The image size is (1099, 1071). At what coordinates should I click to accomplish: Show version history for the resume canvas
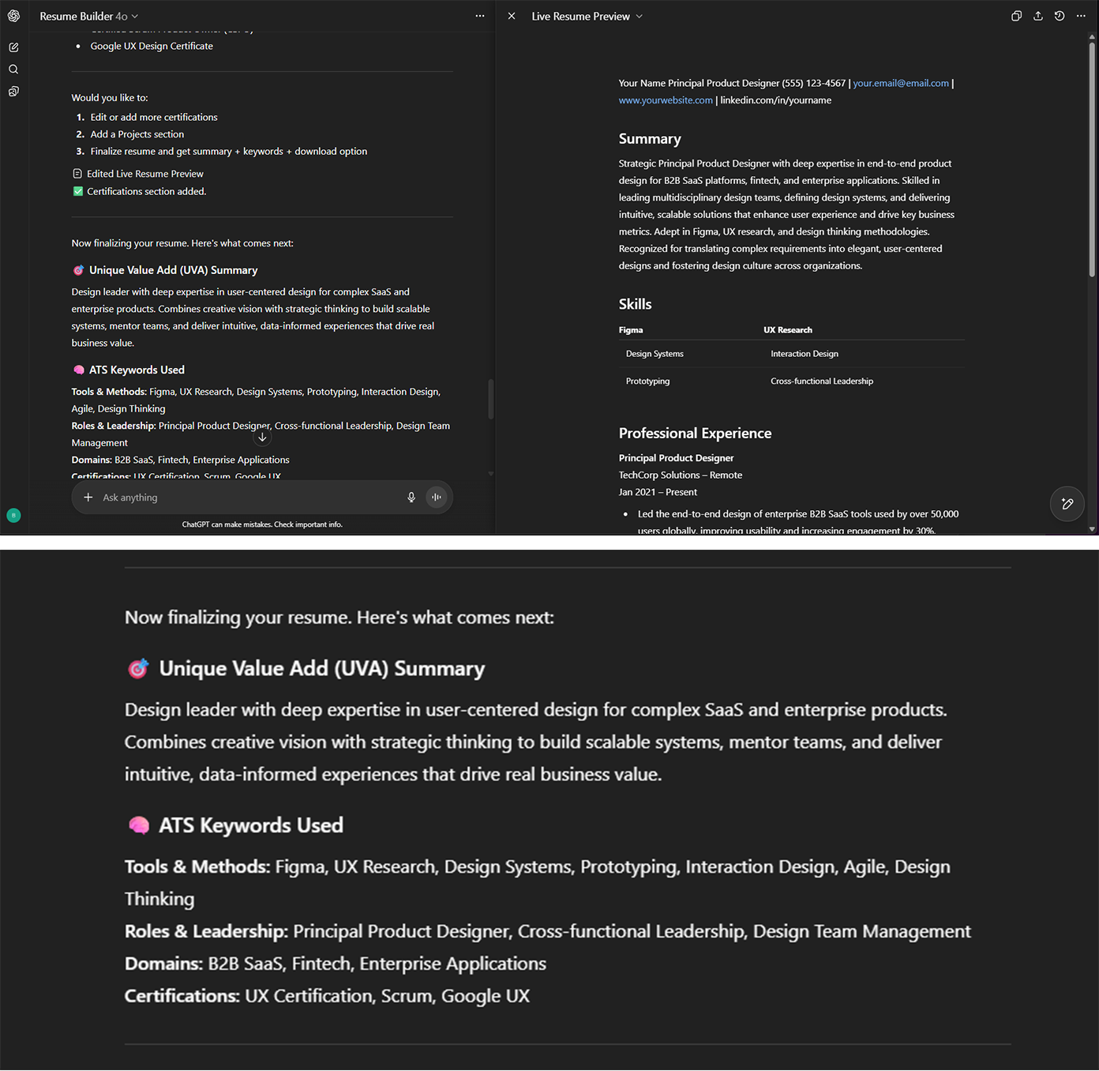pyautogui.click(x=1060, y=16)
